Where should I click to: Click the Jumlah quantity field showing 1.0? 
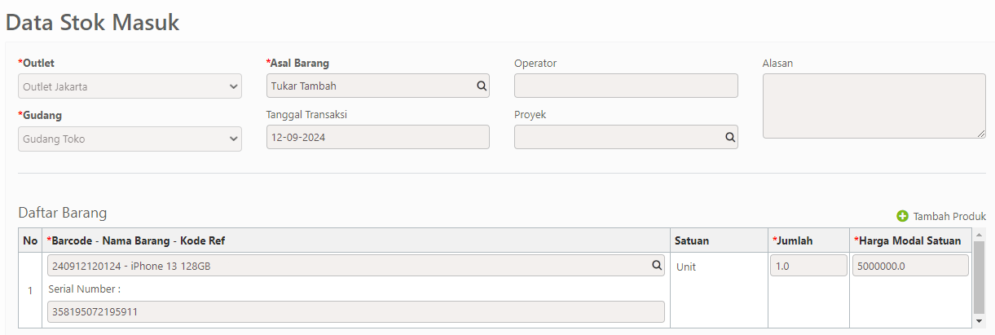[x=809, y=266]
